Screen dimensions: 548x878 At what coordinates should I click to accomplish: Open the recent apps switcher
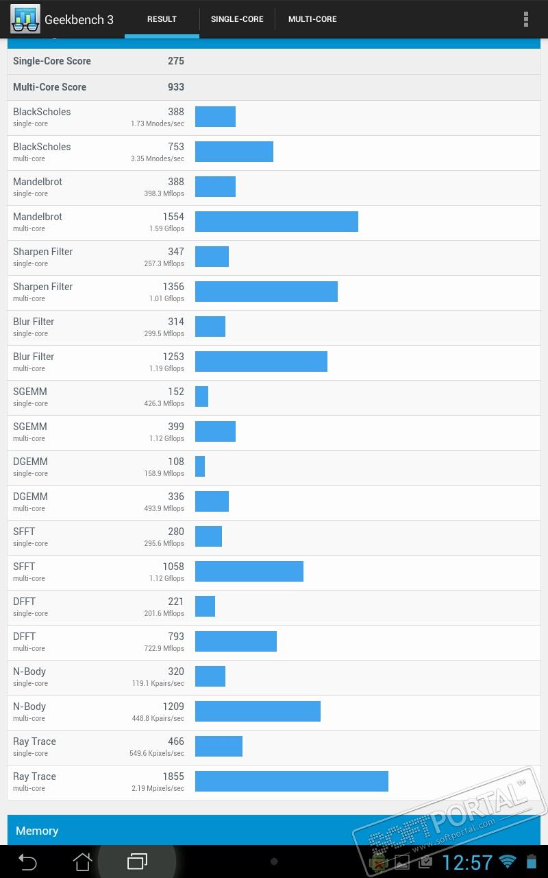click(137, 862)
